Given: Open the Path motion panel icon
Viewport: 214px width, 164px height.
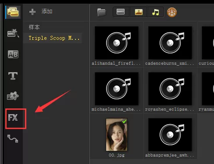Looking at the screenshot, I should (13, 139).
